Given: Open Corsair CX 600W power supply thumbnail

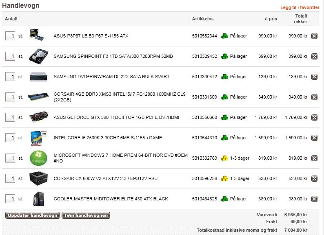Looking at the screenshot, I should coord(38,178).
